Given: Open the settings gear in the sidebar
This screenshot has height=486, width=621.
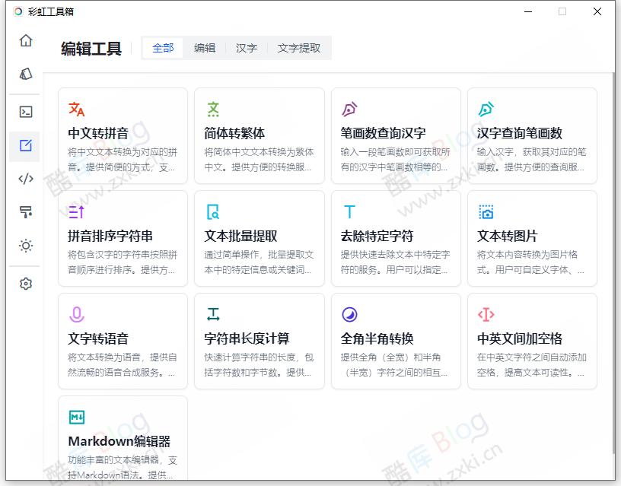Looking at the screenshot, I should point(25,283).
